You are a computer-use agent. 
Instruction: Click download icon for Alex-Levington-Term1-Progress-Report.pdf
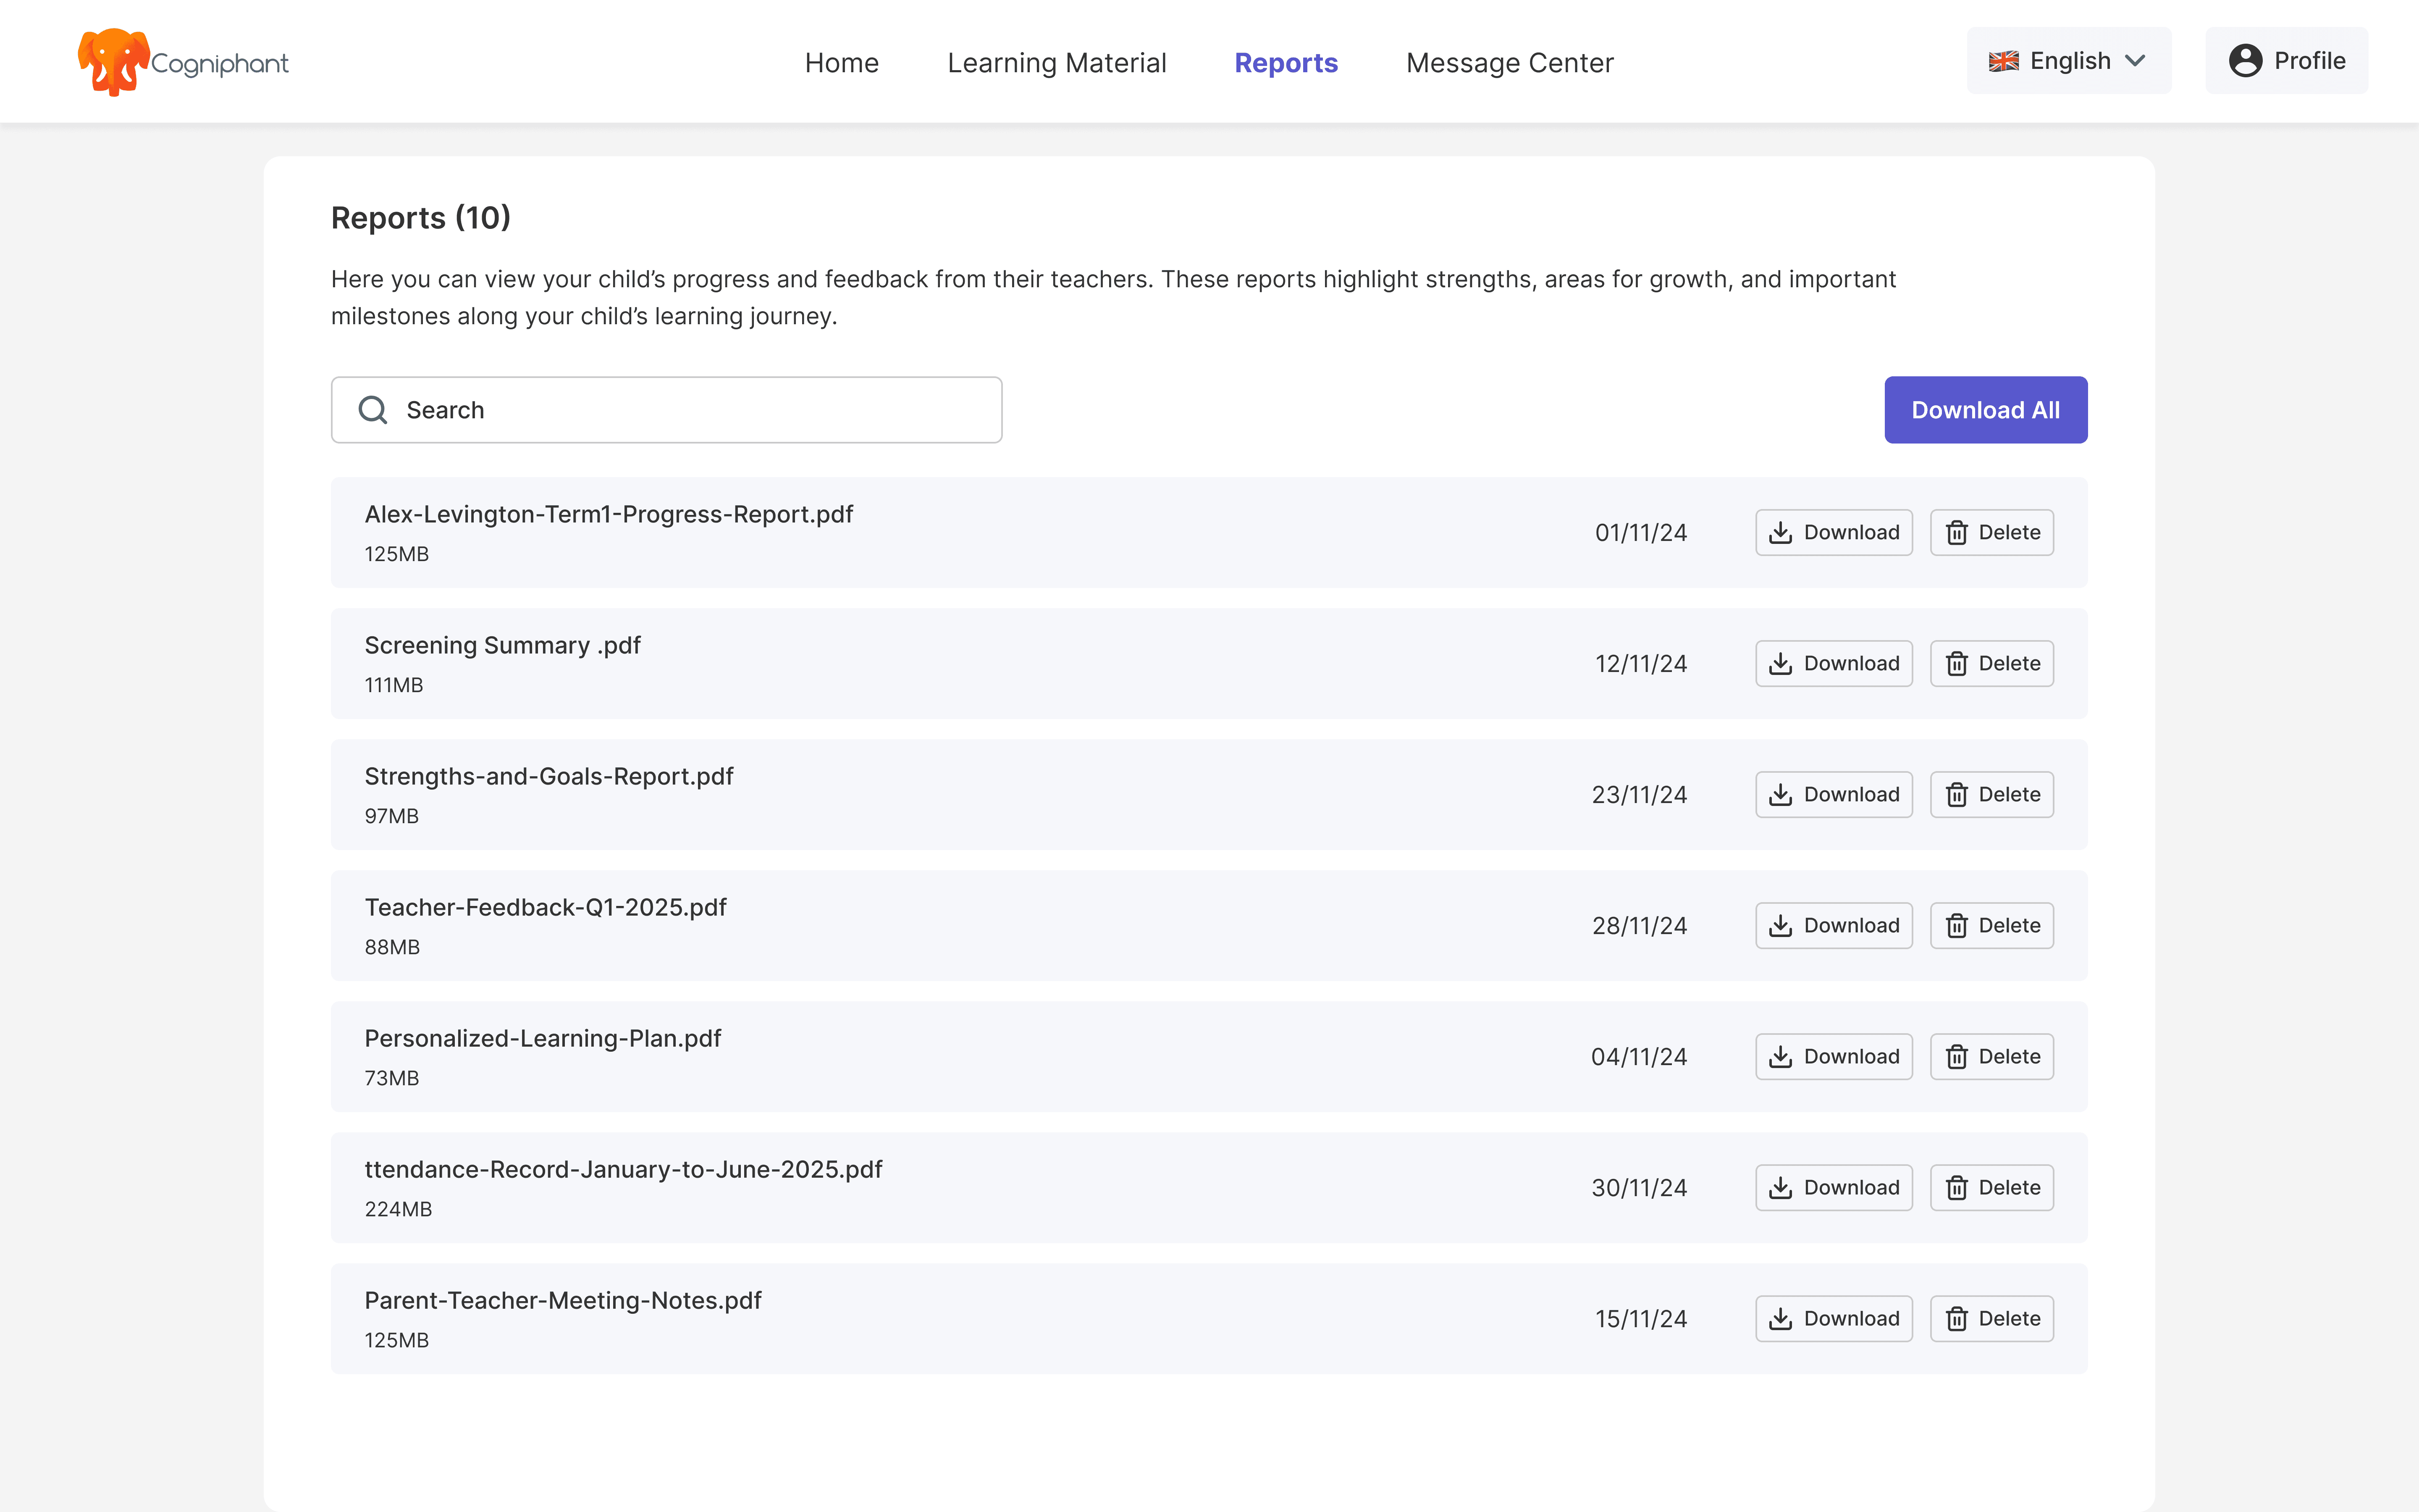(x=1780, y=533)
